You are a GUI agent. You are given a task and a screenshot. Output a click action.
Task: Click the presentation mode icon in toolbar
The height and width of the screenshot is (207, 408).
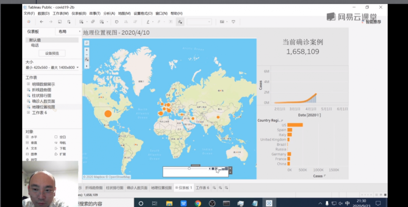233,22
